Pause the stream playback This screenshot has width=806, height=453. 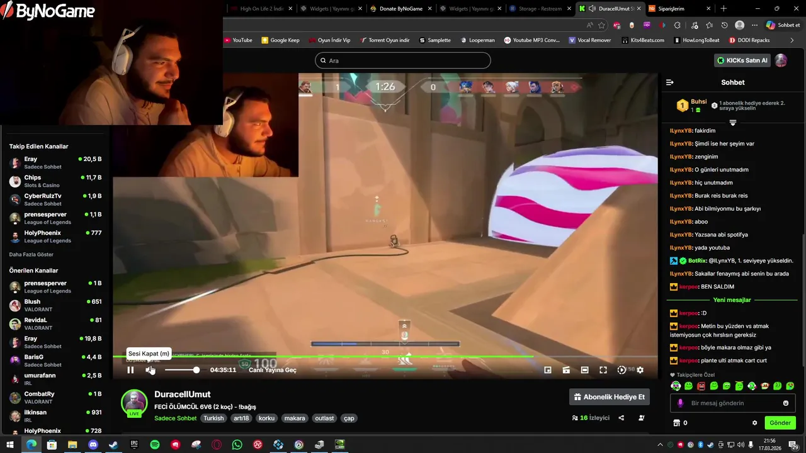pos(130,370)
